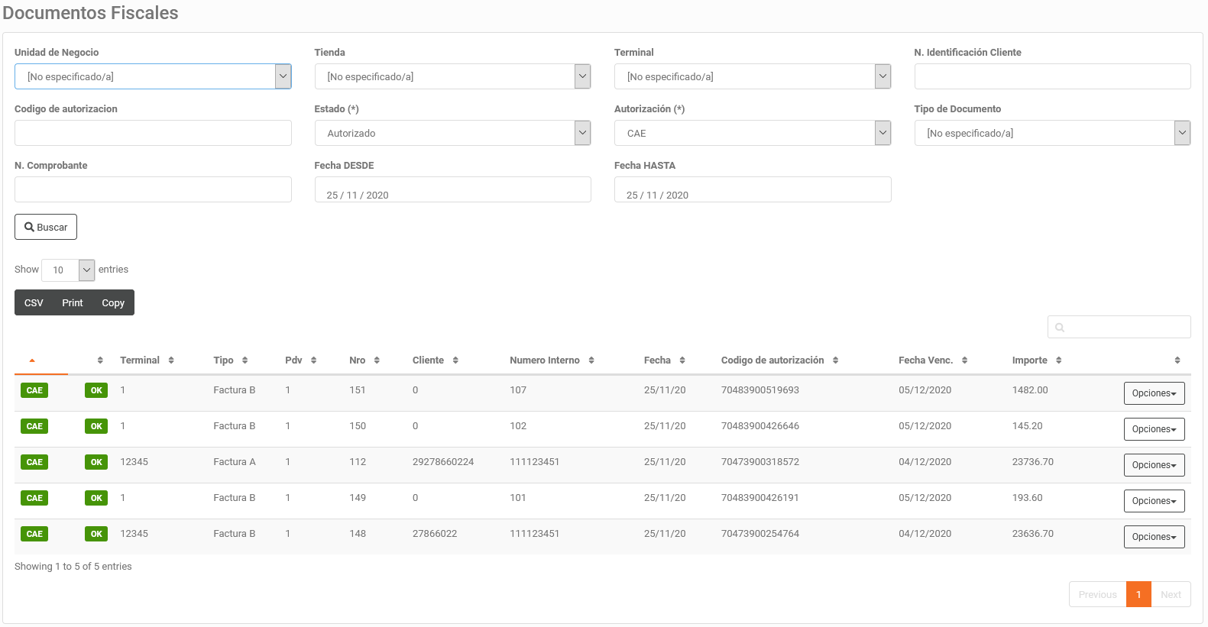The image size is (1208, 627).
Task: Open Opciones for invoice Nro 112
Action: coord(1154,465)
